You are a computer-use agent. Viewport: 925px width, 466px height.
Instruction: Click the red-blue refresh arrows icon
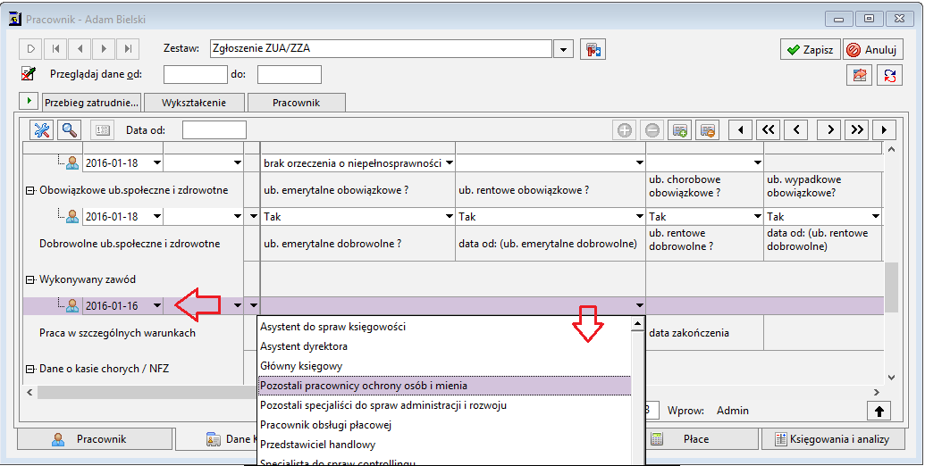(x=889, y=75)
